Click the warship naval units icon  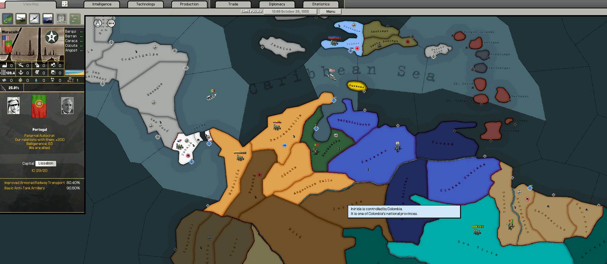pyautogui.click(x=48, y=18)
